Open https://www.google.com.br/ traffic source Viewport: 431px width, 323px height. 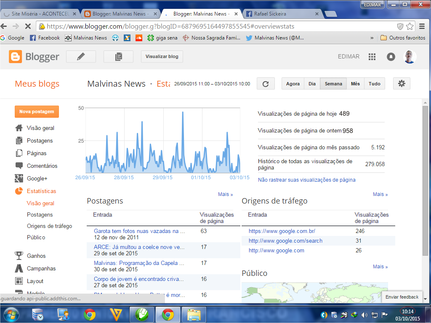pos(282,231)
